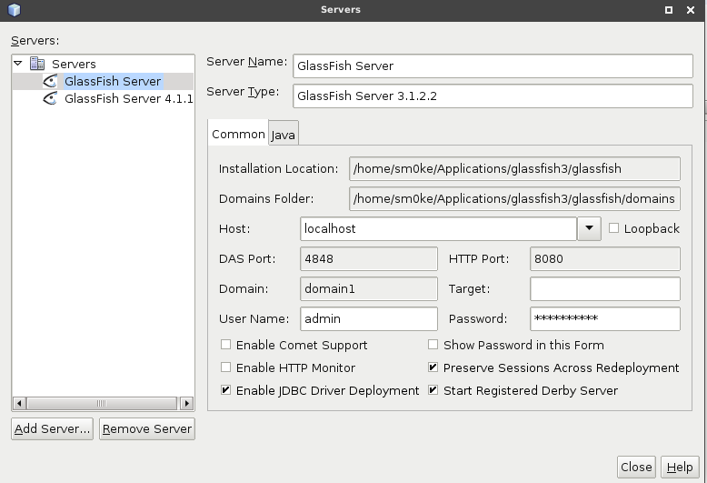
Task: Disable JDBC Driver Deployment checkbox
Action: (x=225, y=390)
